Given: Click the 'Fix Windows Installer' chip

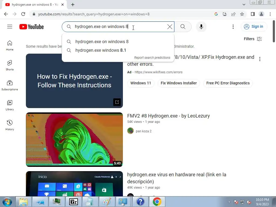Looking at the screenshot, I should point(179,83).
